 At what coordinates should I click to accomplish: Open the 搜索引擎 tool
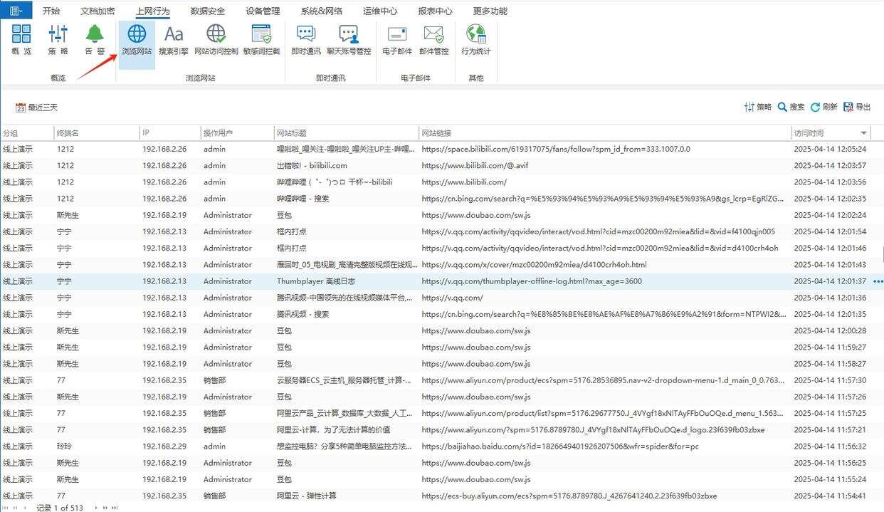(174, 43)
